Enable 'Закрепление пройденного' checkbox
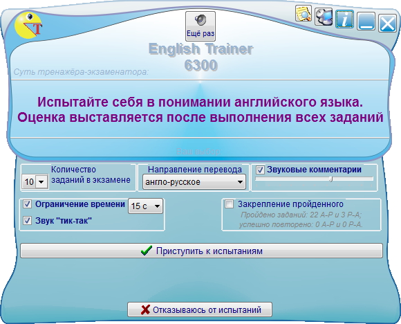This screenshot has width=401, height=324. pos(229,204)
